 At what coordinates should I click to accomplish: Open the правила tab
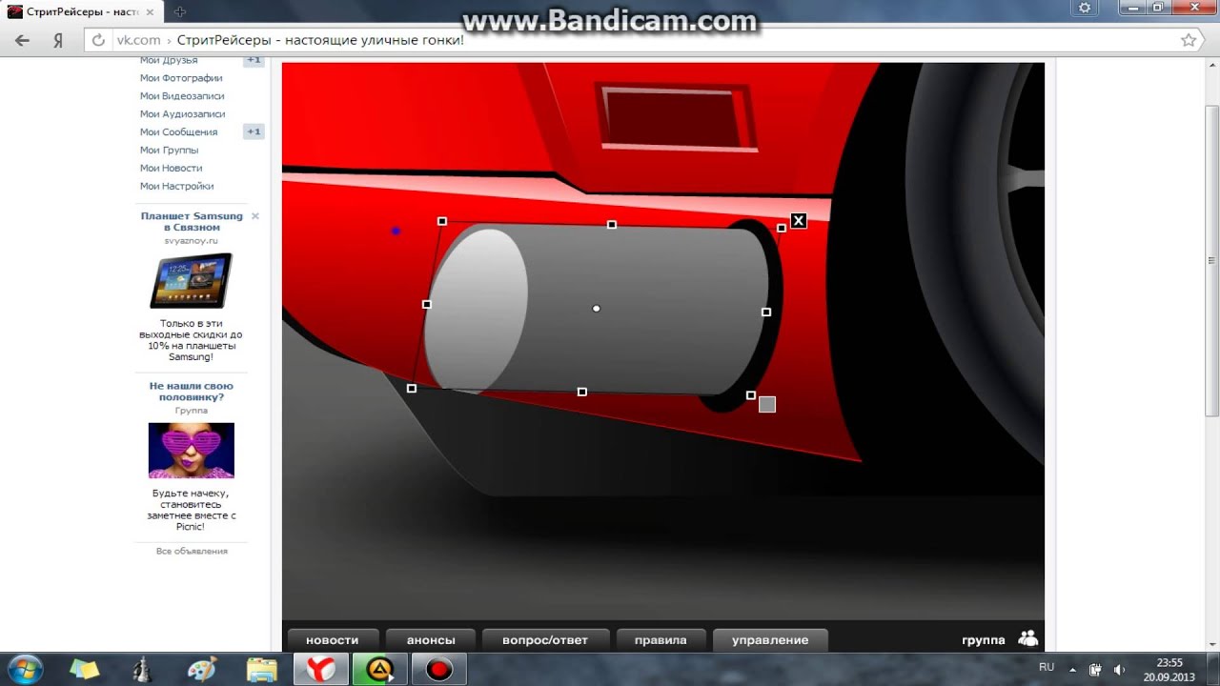[661, 640]
